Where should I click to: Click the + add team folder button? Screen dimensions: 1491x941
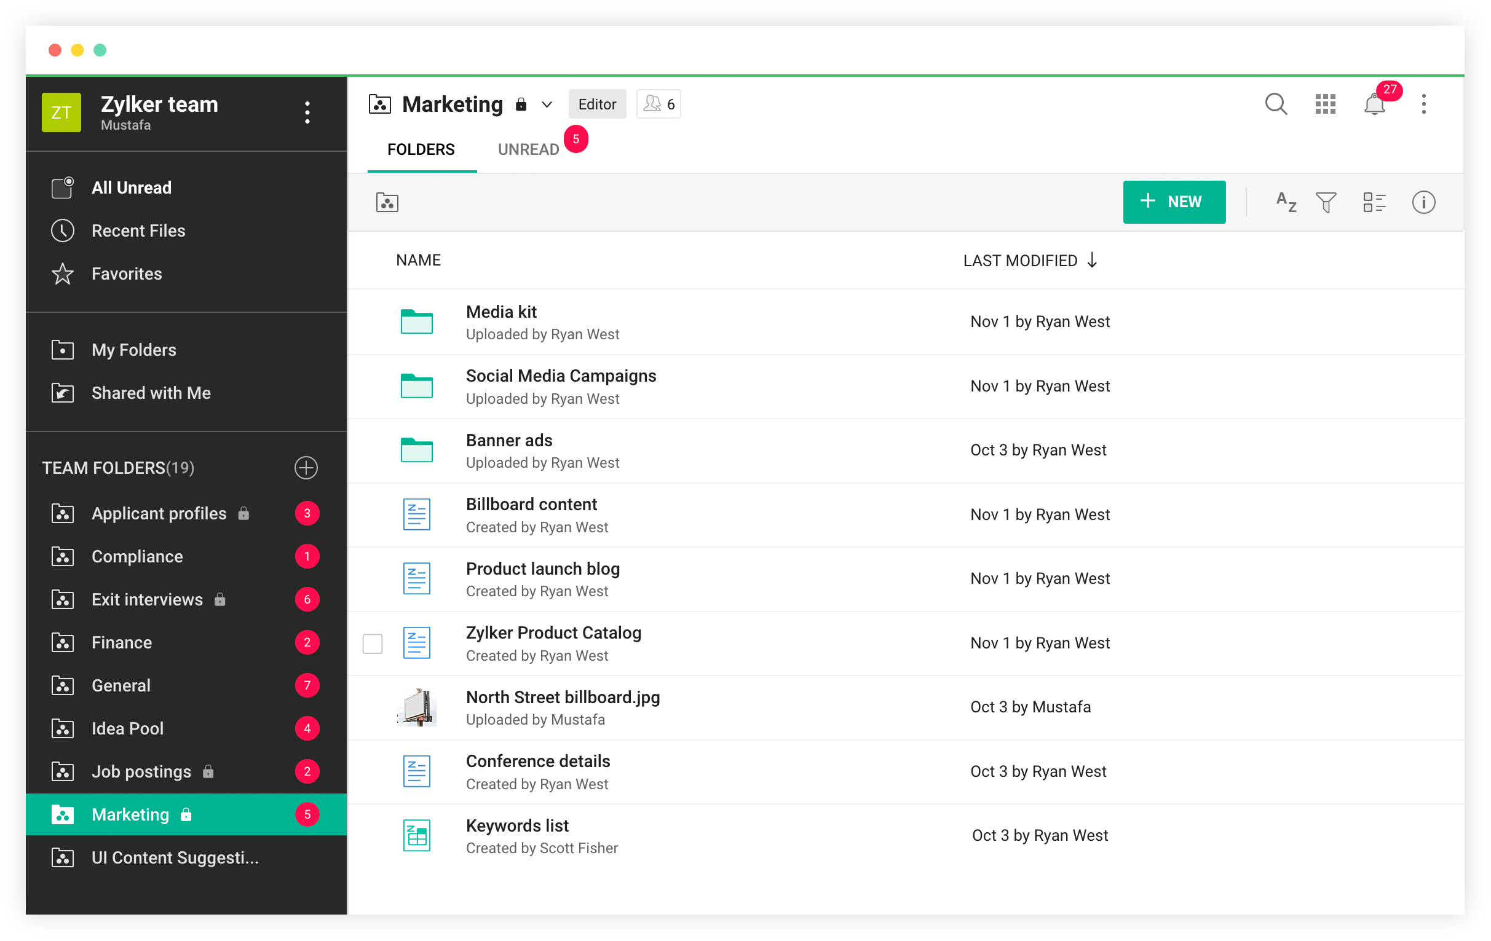306,467
